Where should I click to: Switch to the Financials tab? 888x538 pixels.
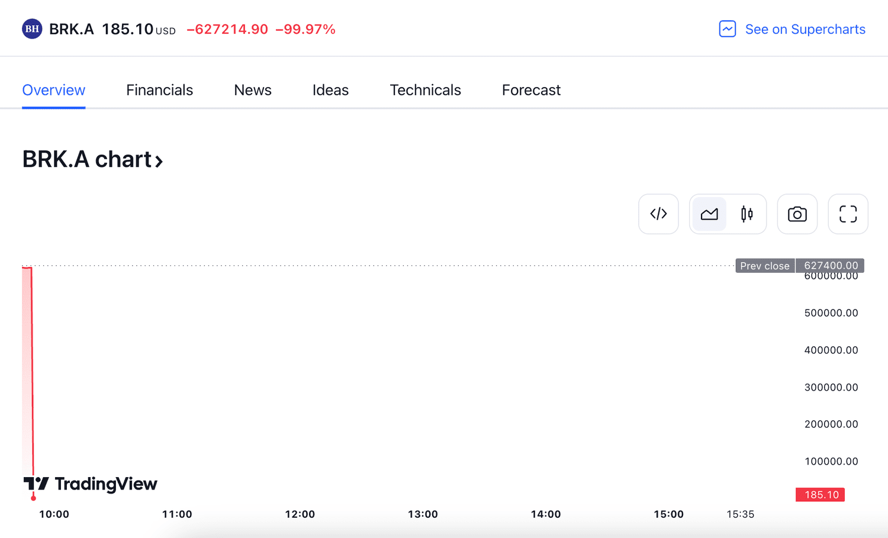pyautogui.click(x=160, y=90)
